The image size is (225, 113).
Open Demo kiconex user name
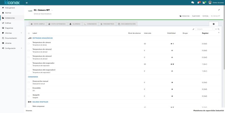click(x=218, y=3)
